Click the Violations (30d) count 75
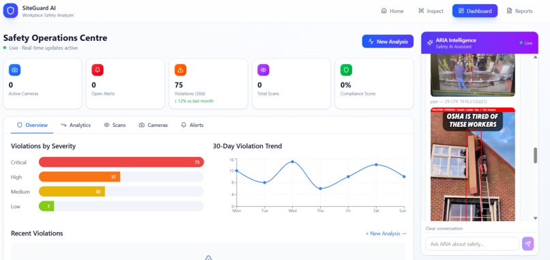The width and height of the screenshot is (550, 260). (x=179, y=85)
